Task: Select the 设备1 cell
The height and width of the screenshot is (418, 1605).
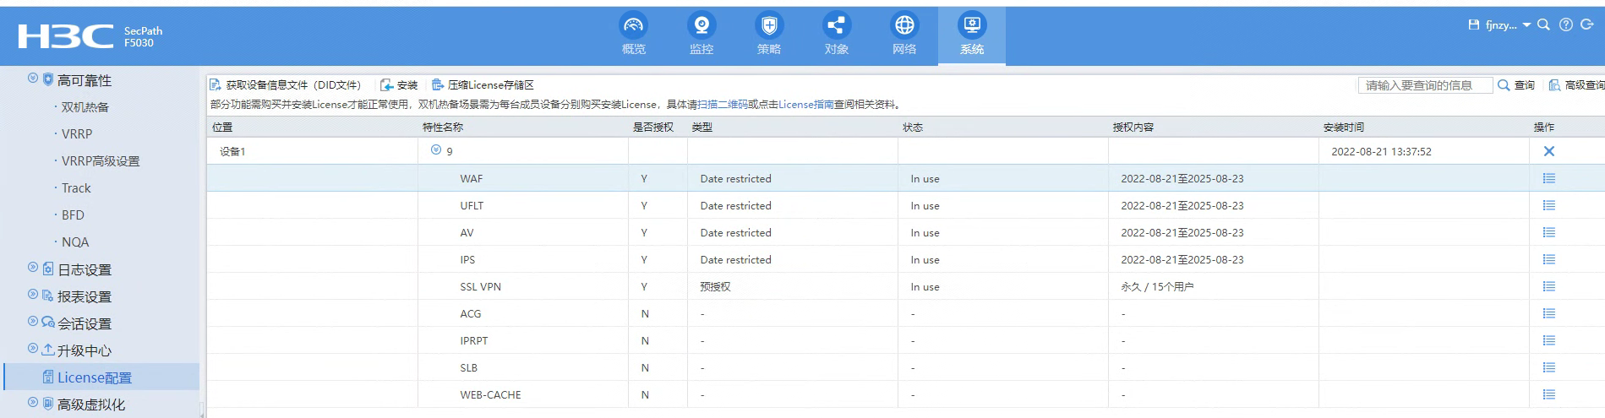Action: [312, 151]
